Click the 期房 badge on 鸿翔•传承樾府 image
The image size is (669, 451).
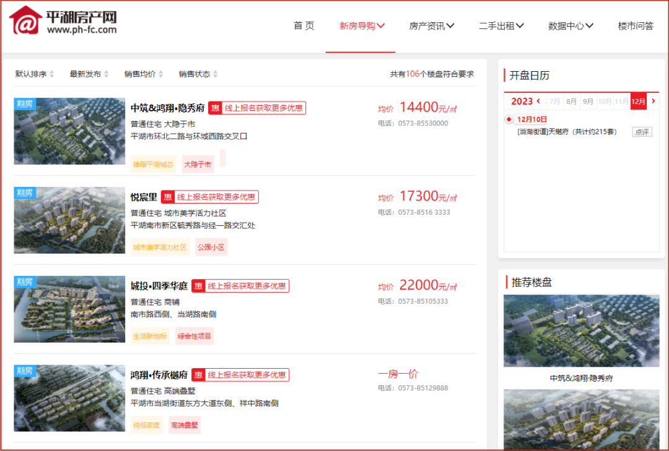[x=25, y=371]
